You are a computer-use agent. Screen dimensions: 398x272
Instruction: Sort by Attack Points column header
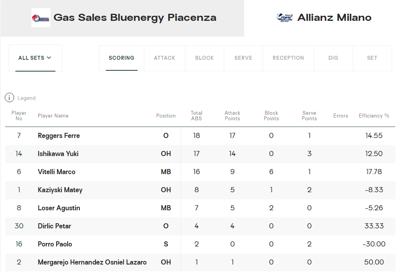[x=232, y=116]
